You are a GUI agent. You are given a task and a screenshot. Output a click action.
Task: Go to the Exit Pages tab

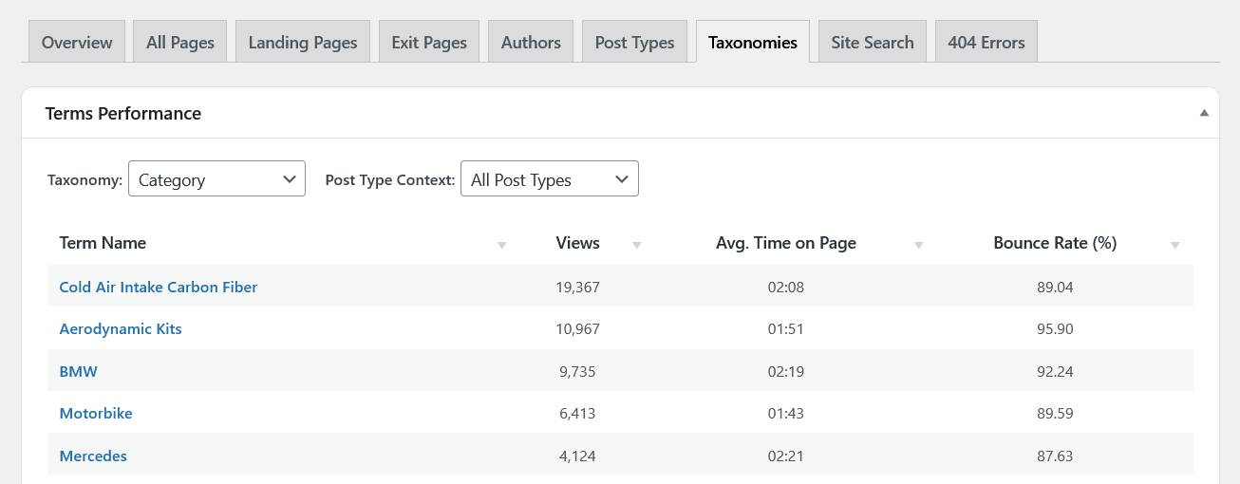(429, 42)
